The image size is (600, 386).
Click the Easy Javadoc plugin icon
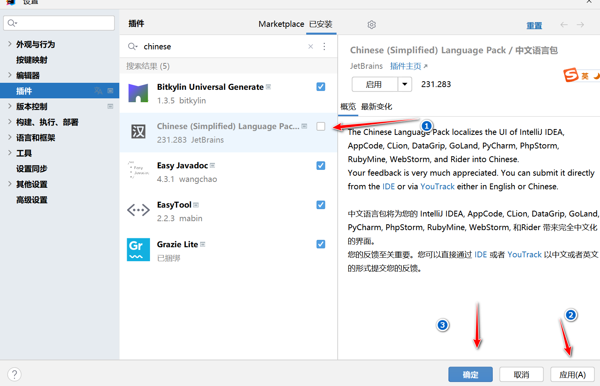138,170
